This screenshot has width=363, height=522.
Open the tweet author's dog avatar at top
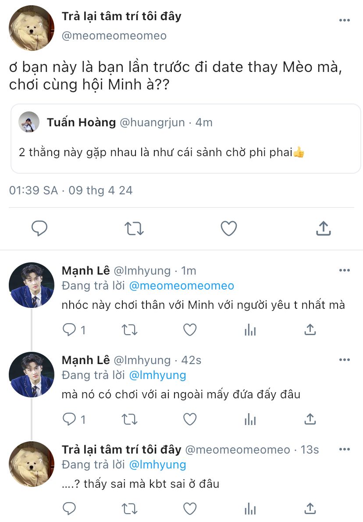pos(31,28)
